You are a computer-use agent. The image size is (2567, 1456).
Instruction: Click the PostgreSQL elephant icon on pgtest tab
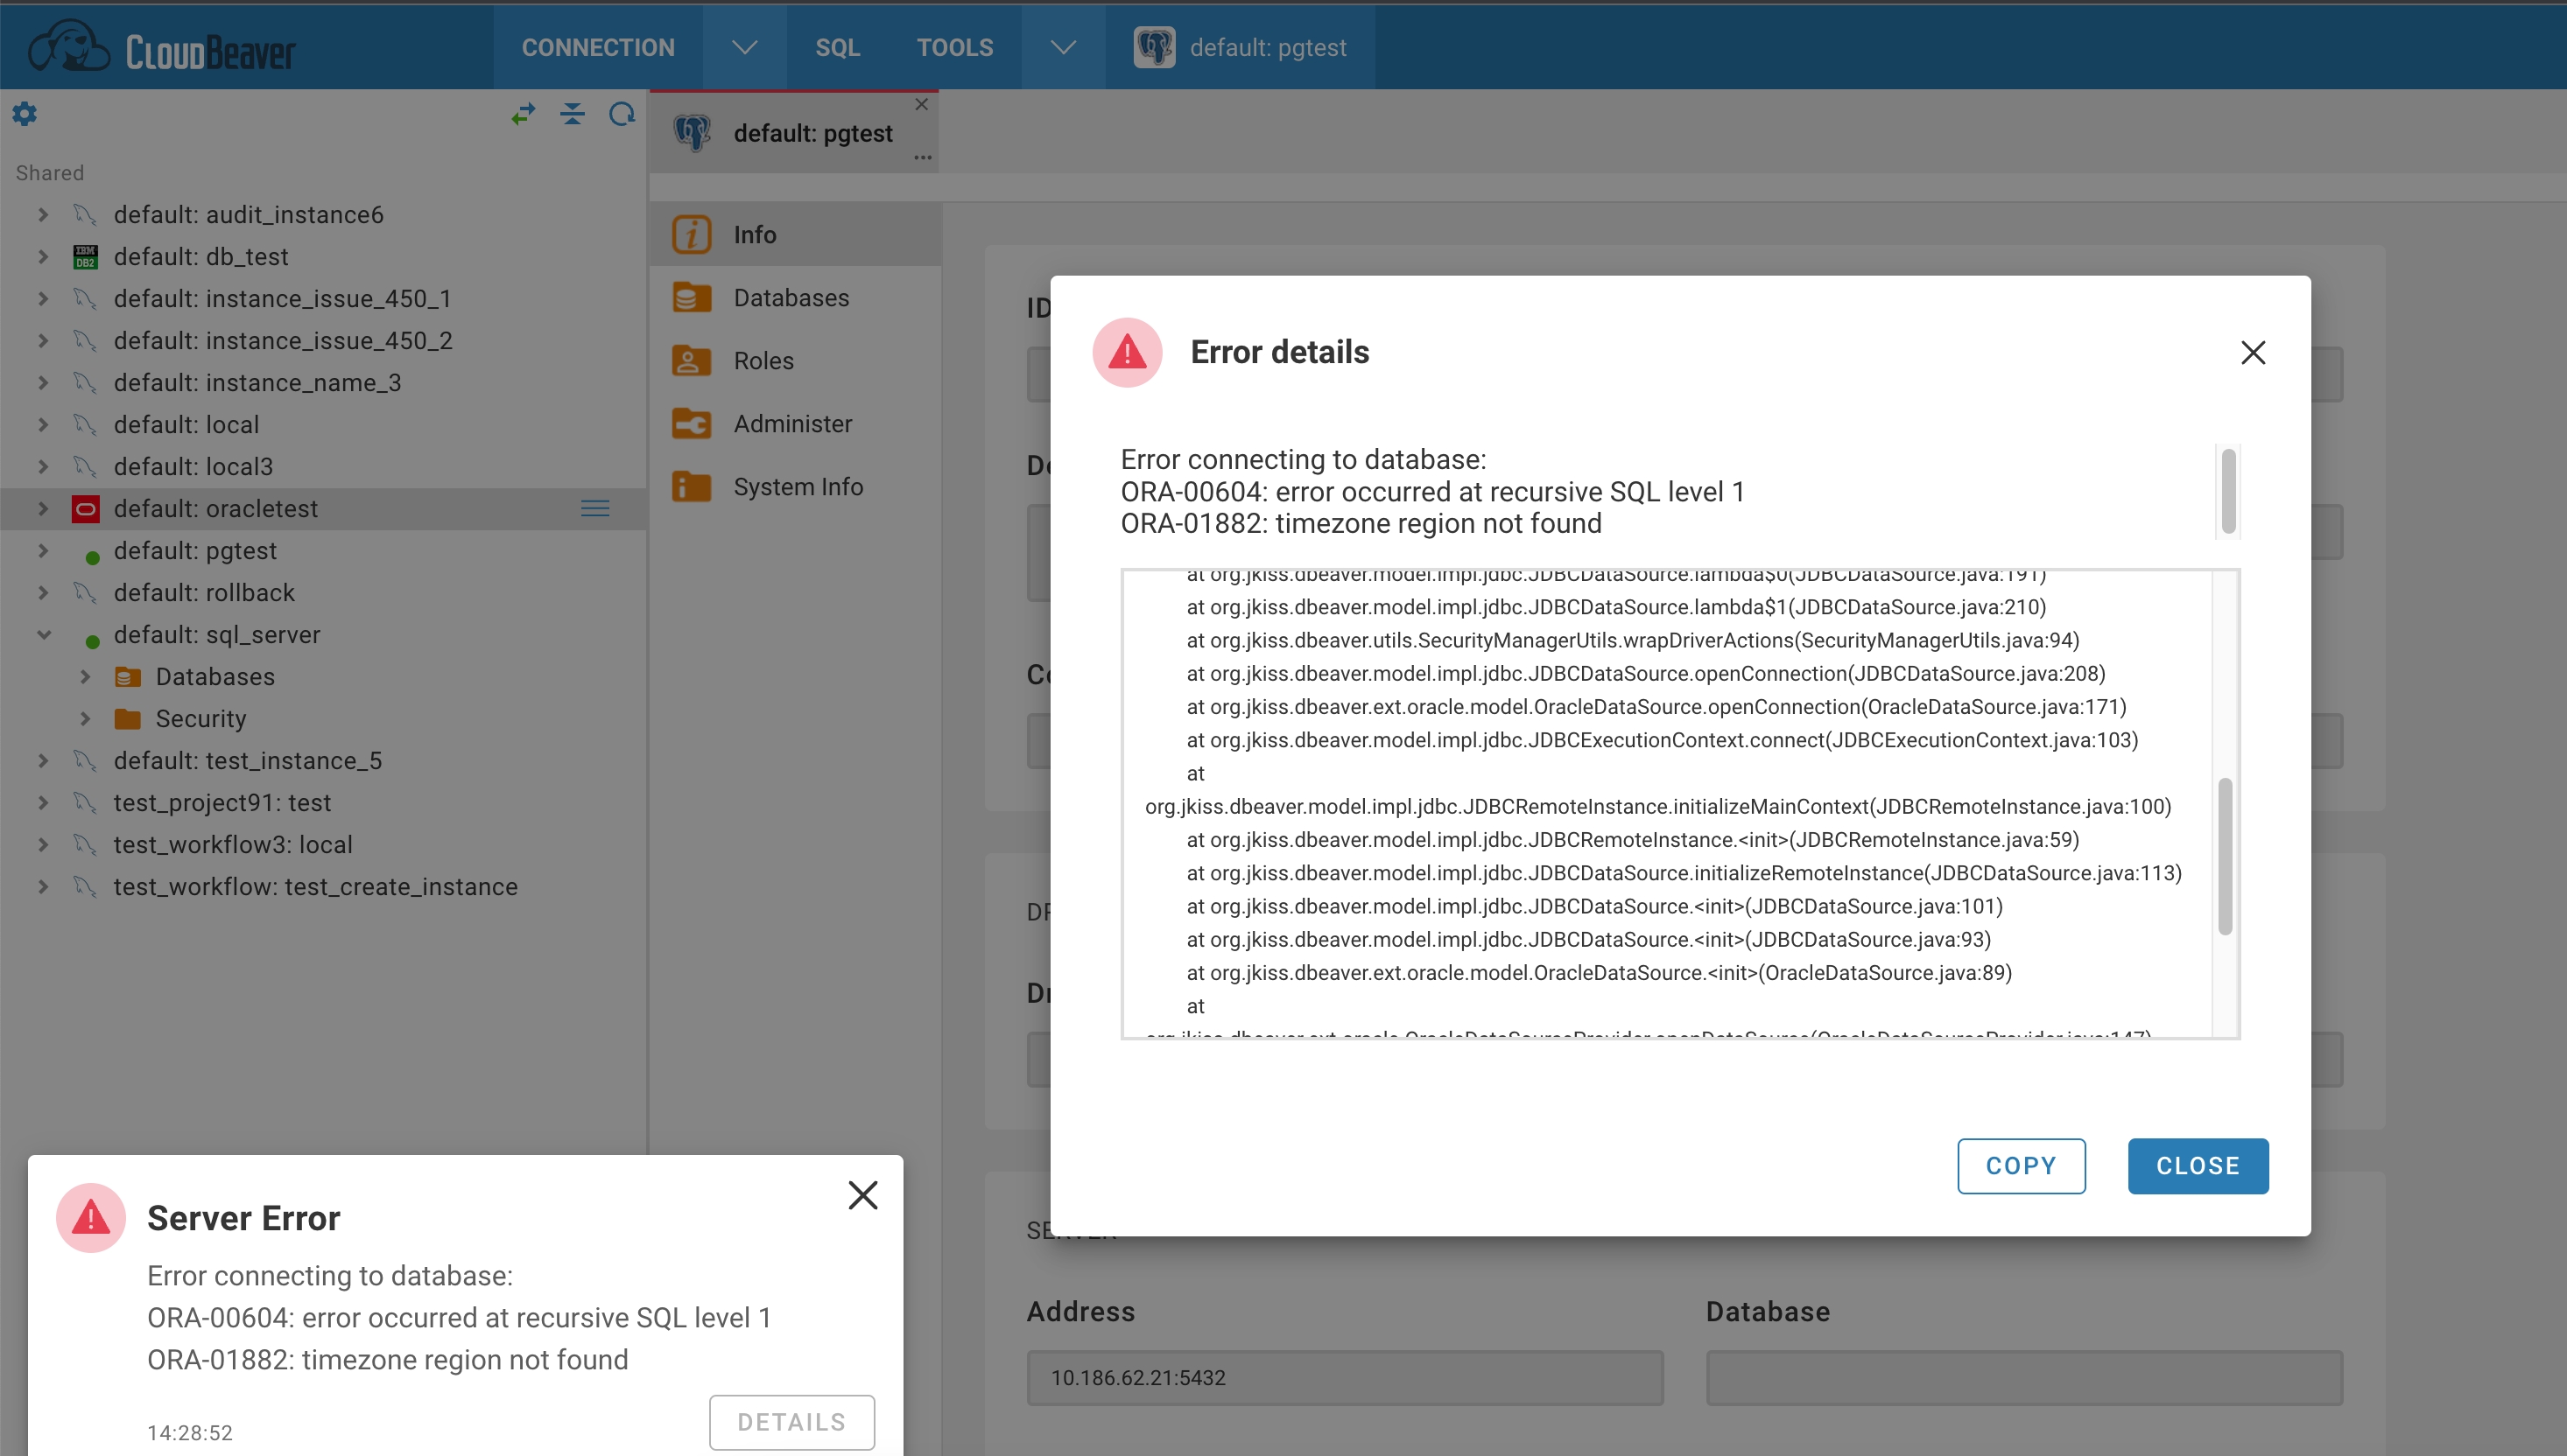click(693, 131)
